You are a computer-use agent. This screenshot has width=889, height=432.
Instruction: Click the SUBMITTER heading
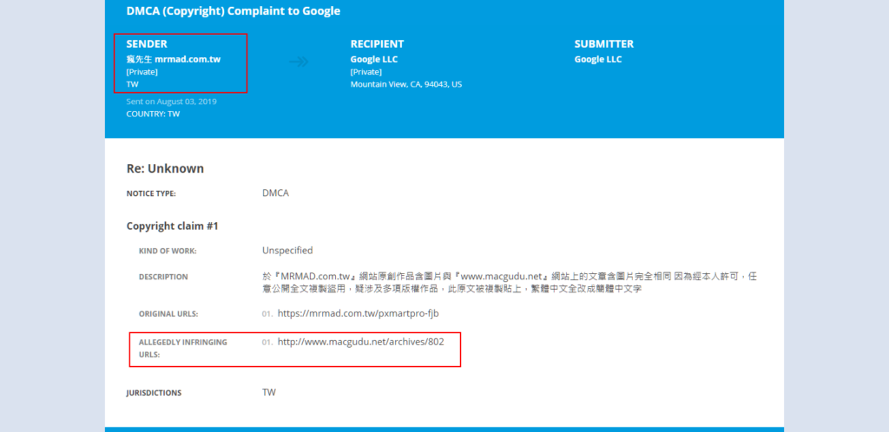(x=604, y=44)
